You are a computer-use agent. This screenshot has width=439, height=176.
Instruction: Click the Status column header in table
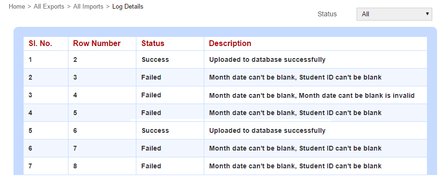[x=153, y=44]
